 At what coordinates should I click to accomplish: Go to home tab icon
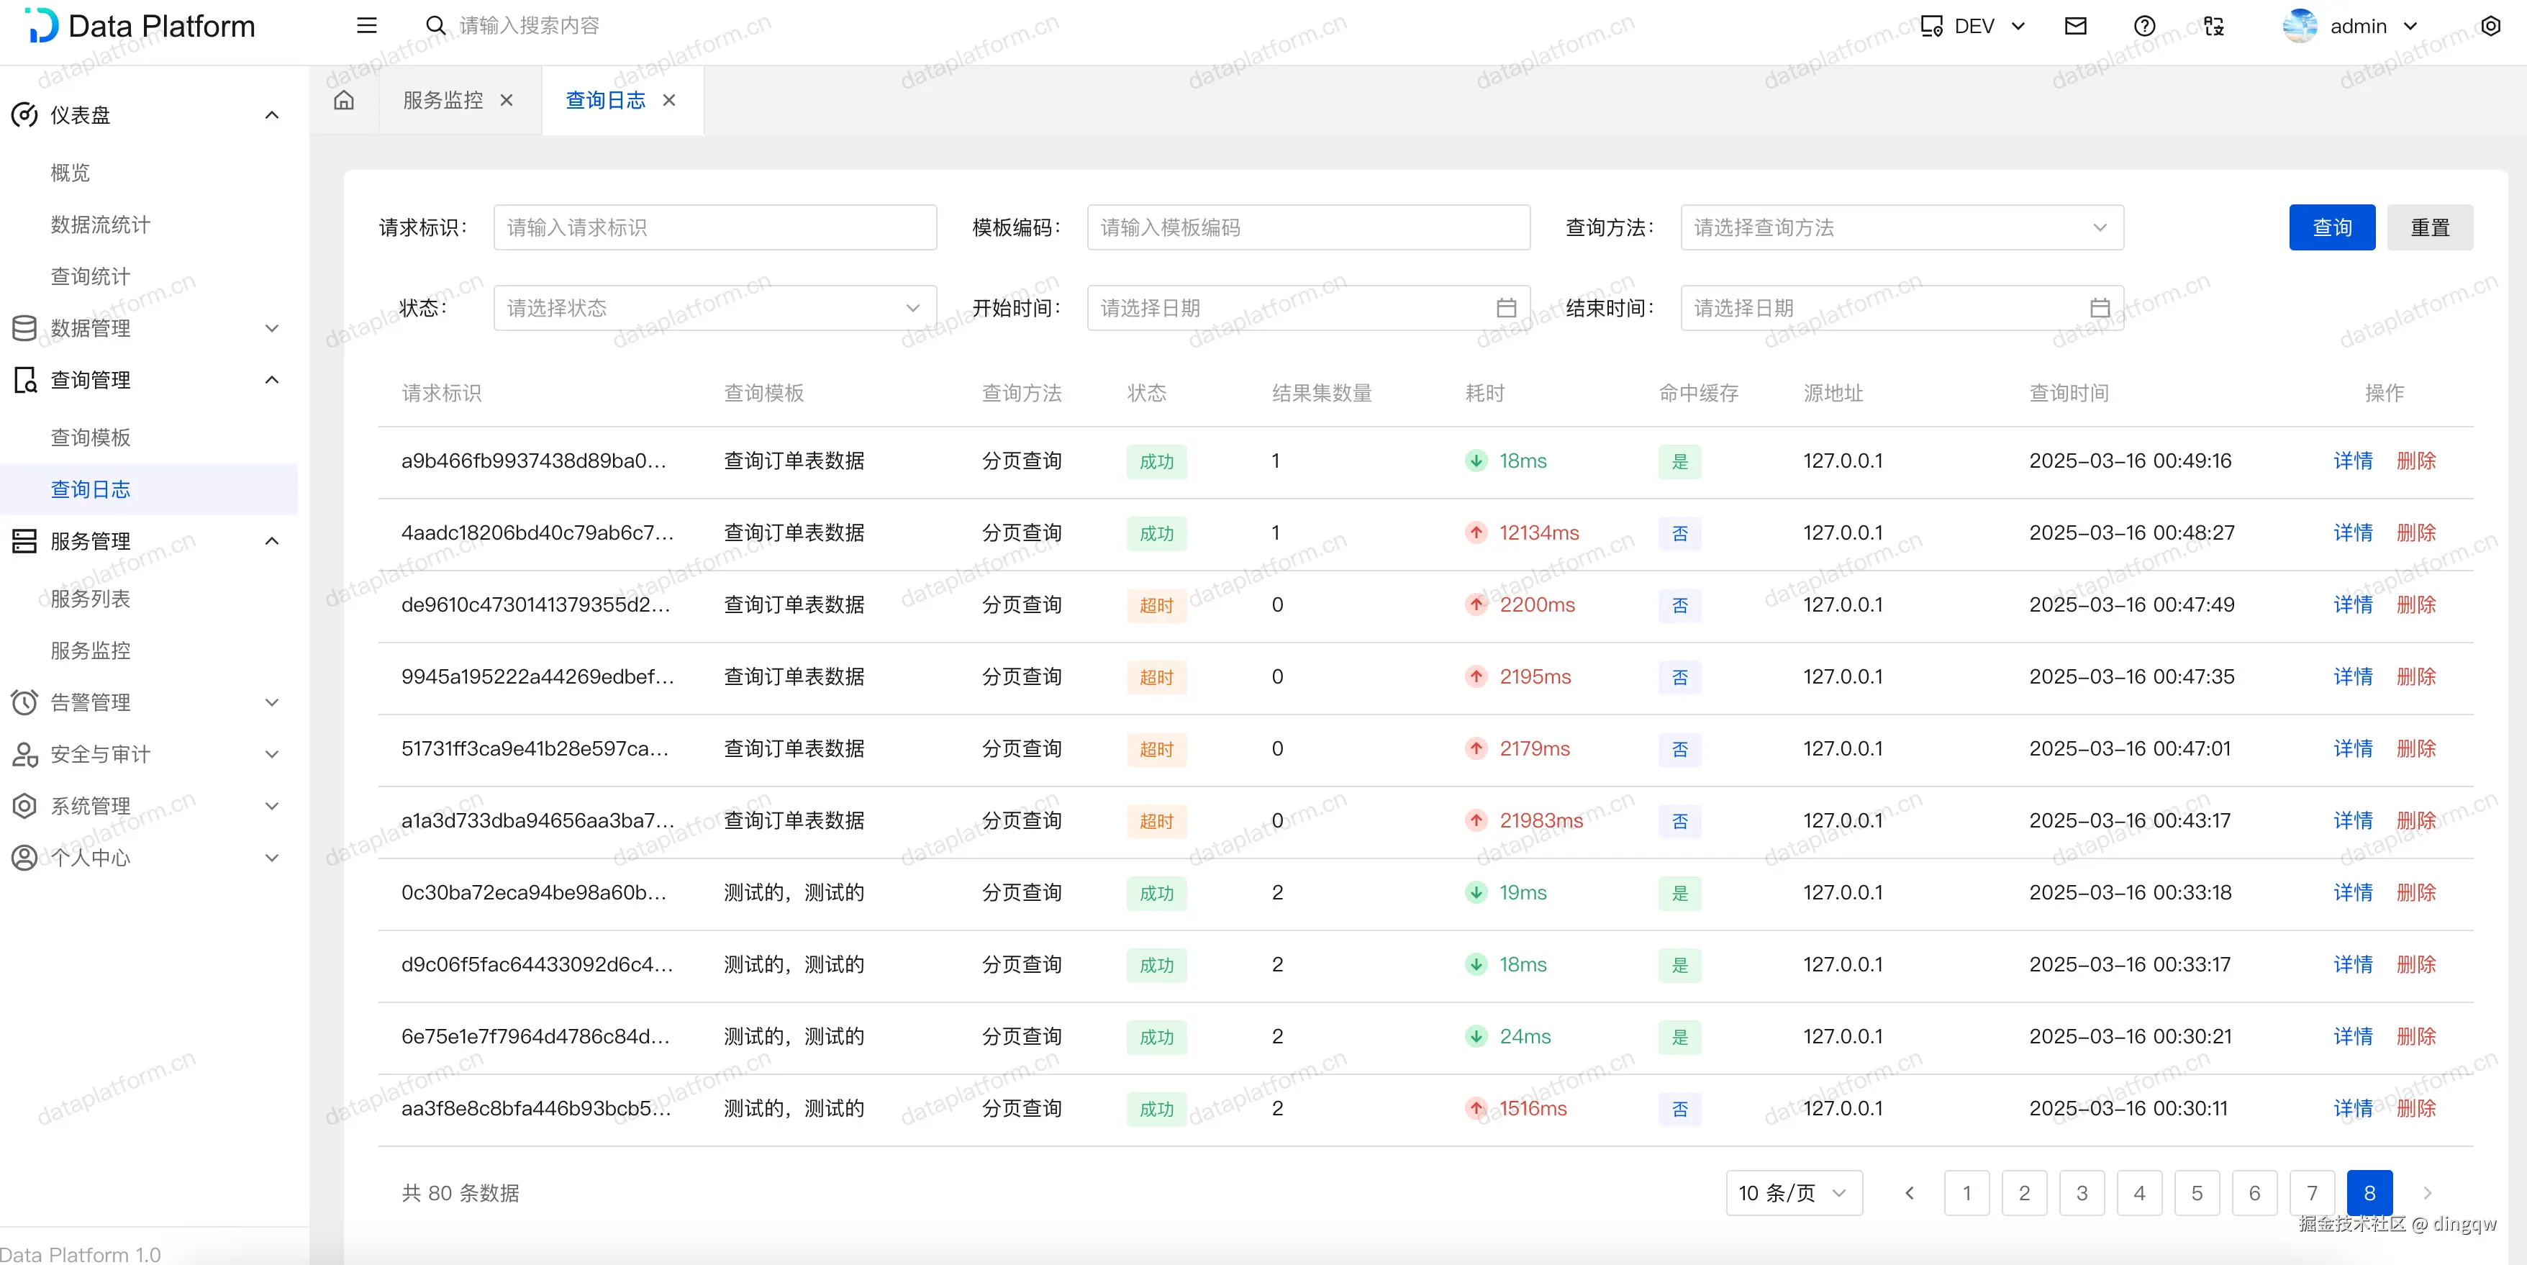343,100
